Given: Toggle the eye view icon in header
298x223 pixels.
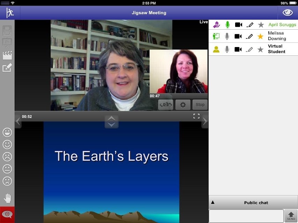Looking at the screenshot, I should (x=288, y=13).
